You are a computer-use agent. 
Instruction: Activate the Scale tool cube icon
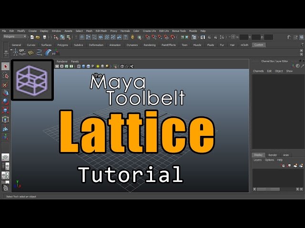point(5,110)
